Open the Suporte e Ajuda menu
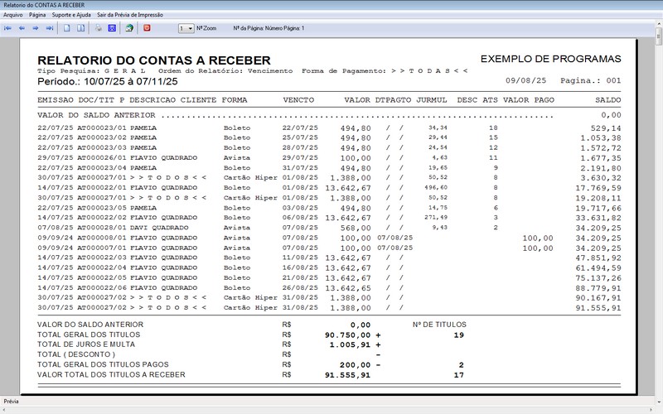 tap(72, 16)
